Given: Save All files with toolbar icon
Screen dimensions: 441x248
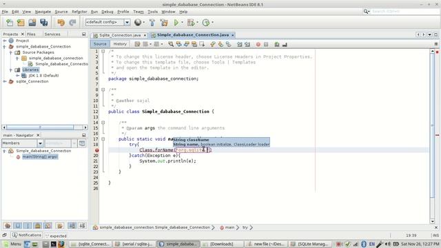Looking at the screenshot, I should pos(44,23).
